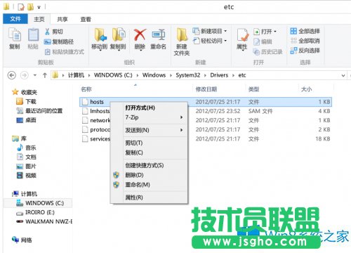Screen dimensions: 351x253
Task: Click the Rename (重命名) ribbon icon
Action: click(159, 35)
